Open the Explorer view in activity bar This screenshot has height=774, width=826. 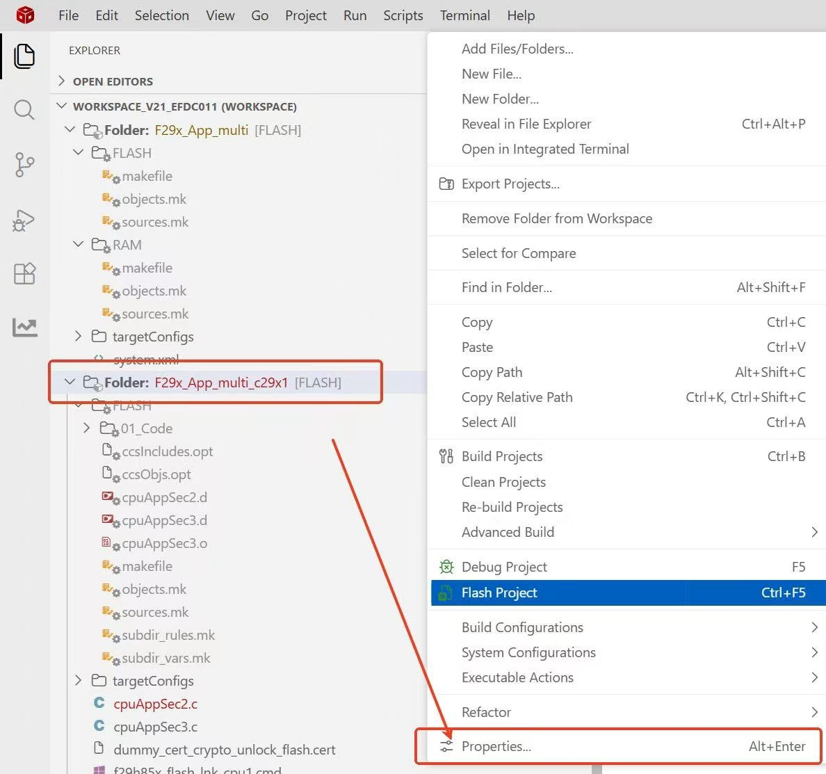click(x=24, y=56)
